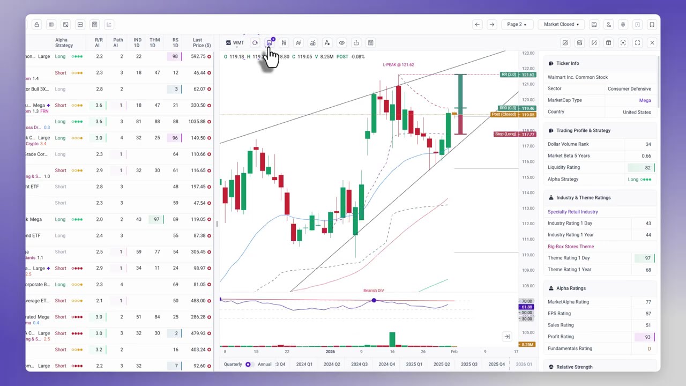Click the chart save icon with the purple badge
Viewport: 686px width, 386px height.
(270, 43)
